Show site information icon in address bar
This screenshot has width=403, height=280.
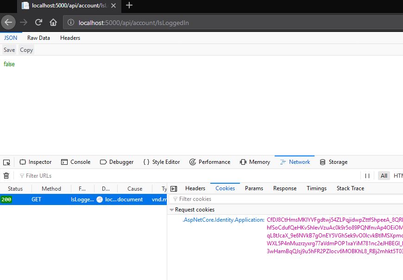pyautogui.click(x=71, y=23)
